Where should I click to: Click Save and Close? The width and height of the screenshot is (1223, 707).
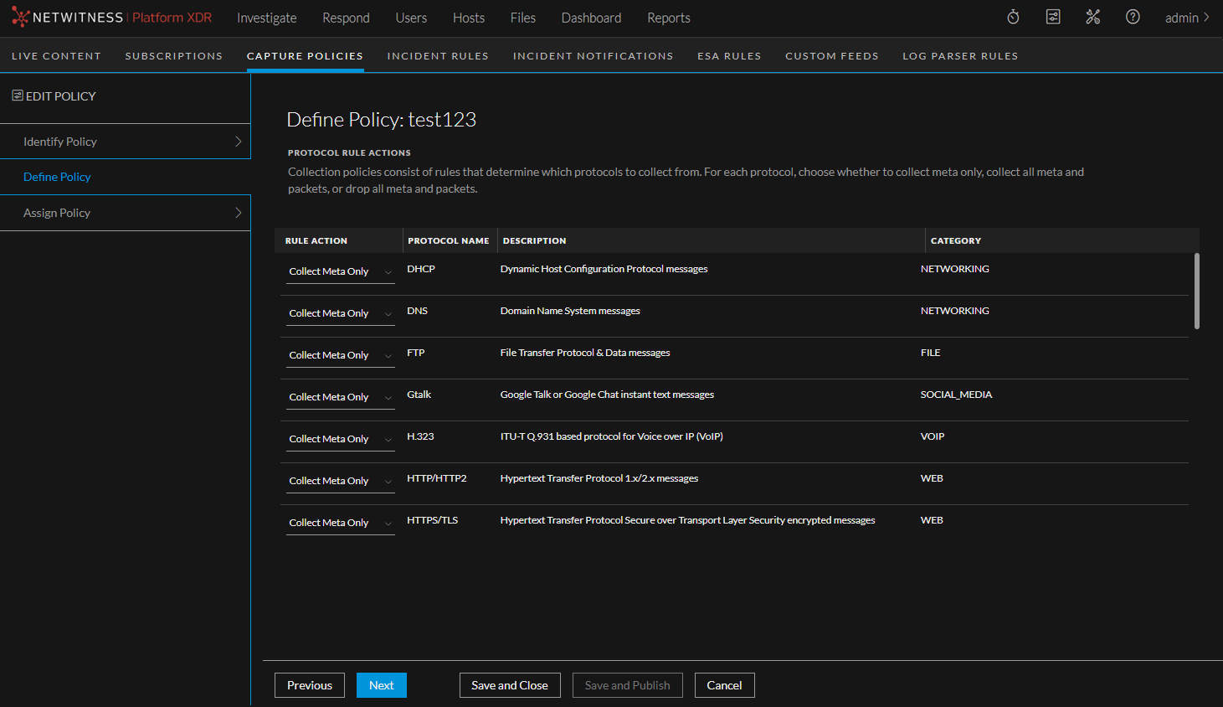(x=510, y=684)
